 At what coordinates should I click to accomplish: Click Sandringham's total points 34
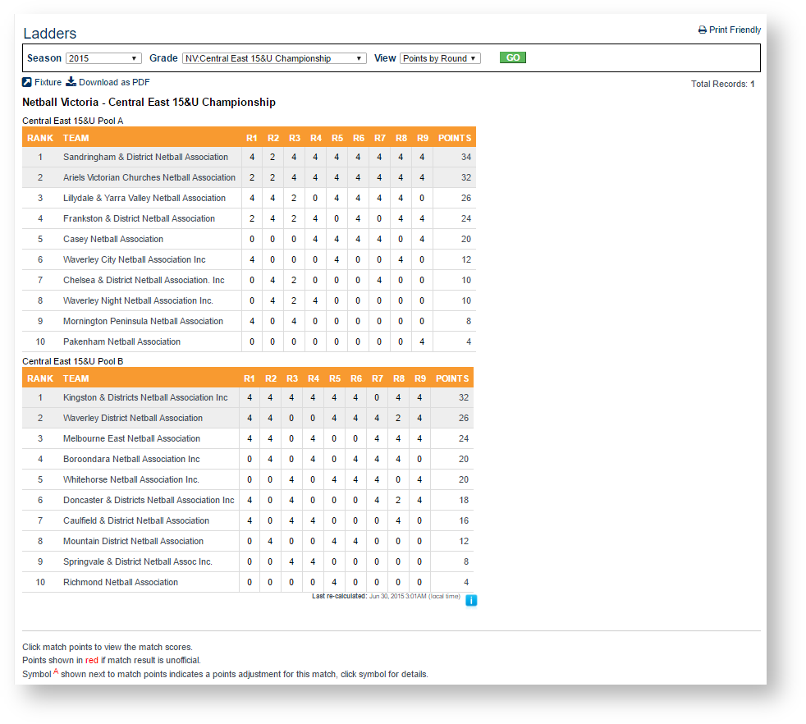[465, 157]
